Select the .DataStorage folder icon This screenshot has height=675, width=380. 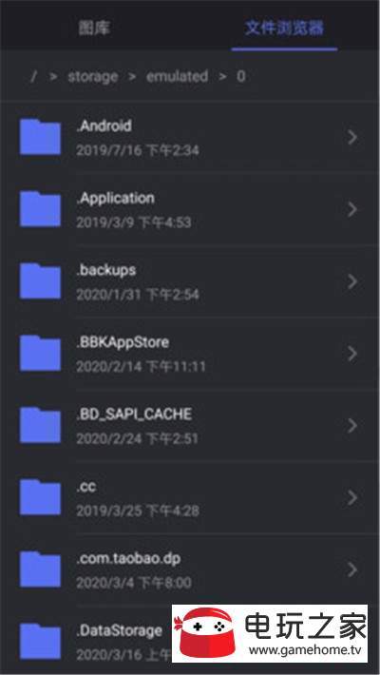40,641
